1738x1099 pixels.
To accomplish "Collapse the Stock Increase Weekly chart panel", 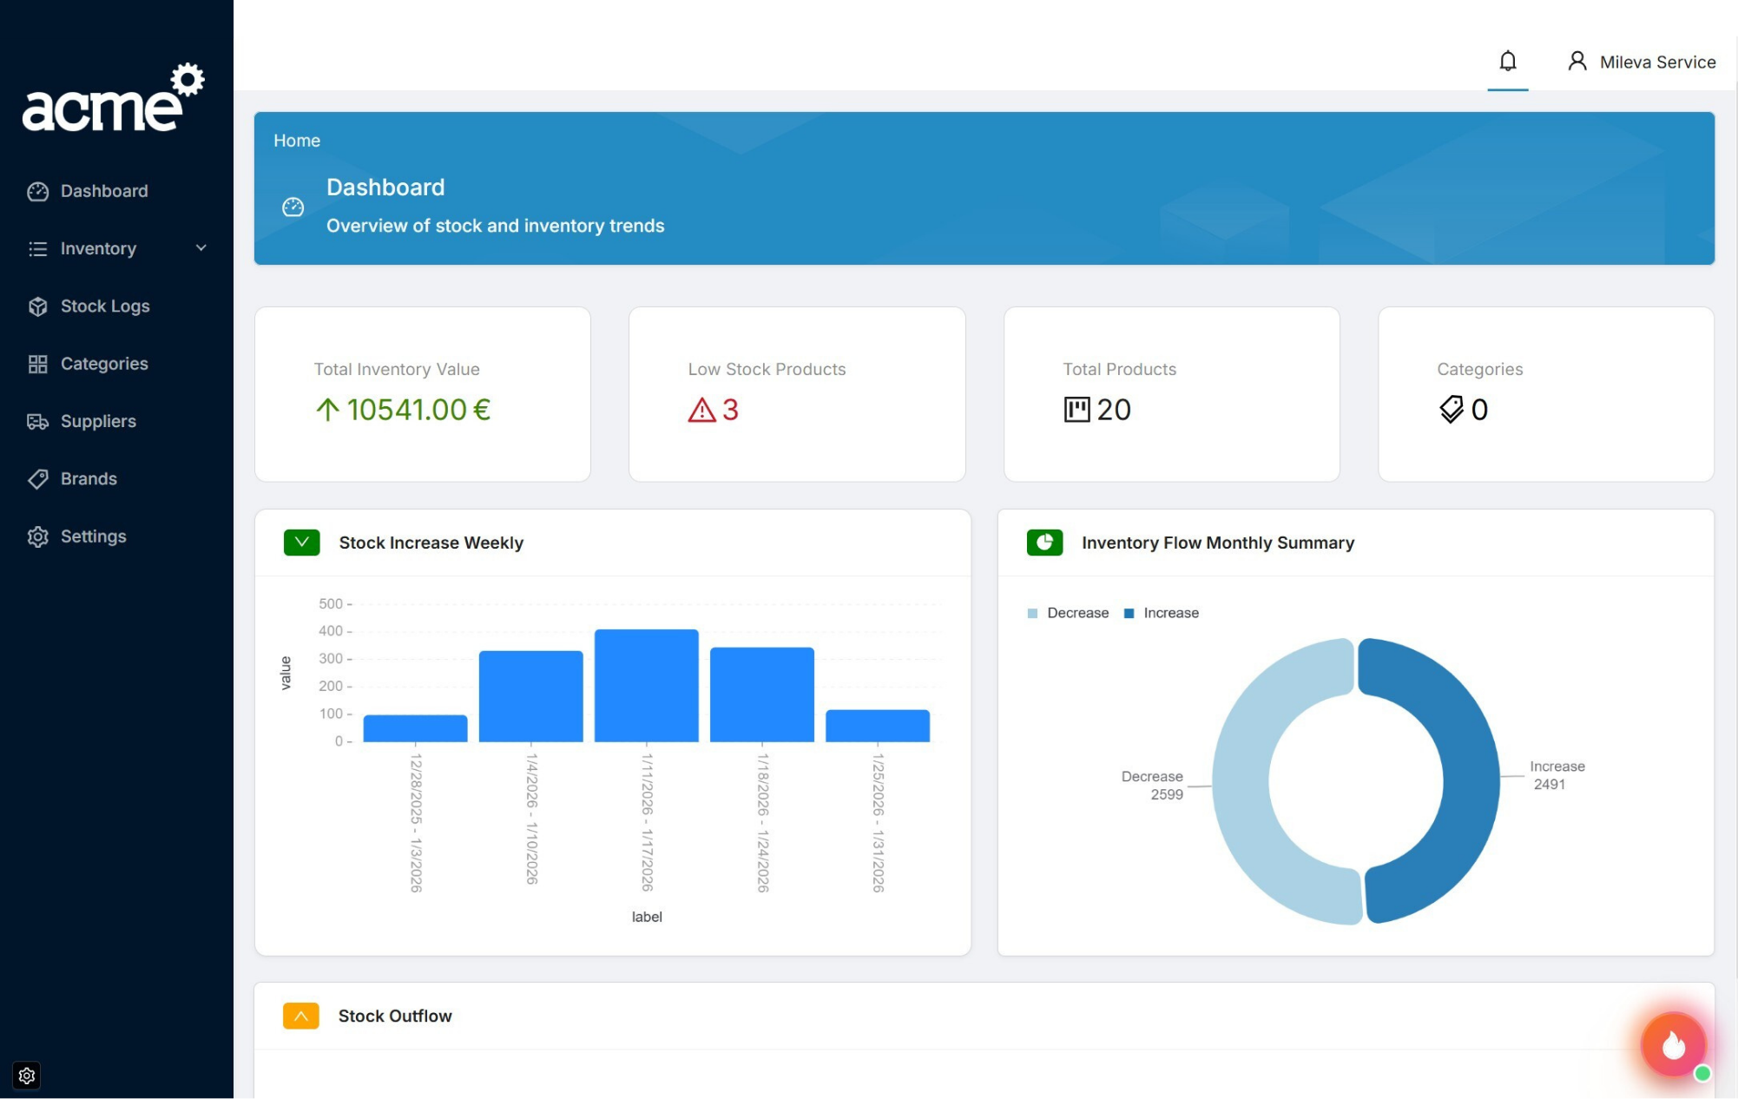I will point(300,542).
